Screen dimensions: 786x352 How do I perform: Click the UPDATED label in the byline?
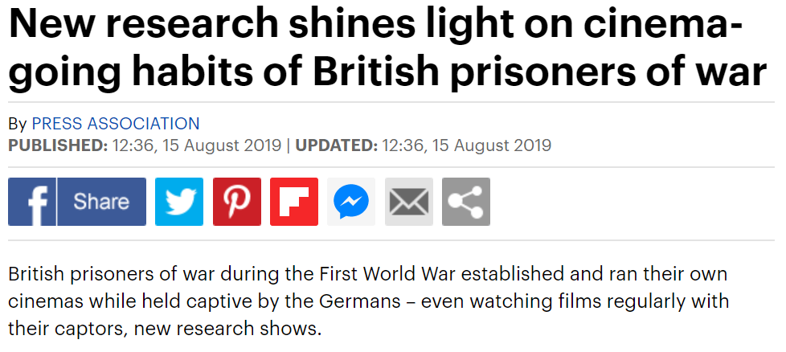336,145
